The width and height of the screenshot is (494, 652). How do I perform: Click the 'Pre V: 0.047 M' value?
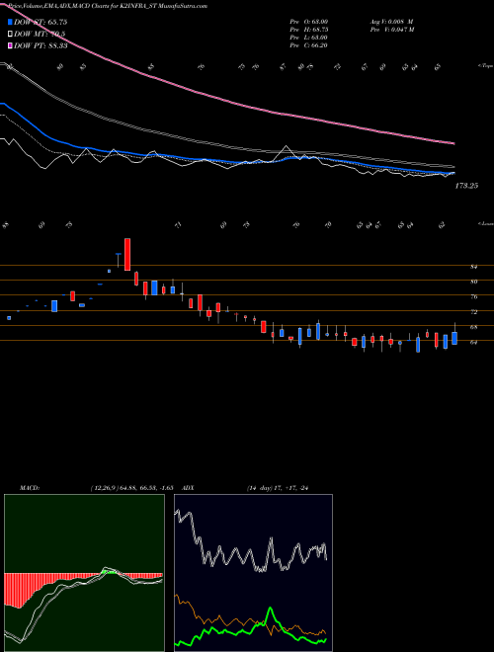pos(393,30)
